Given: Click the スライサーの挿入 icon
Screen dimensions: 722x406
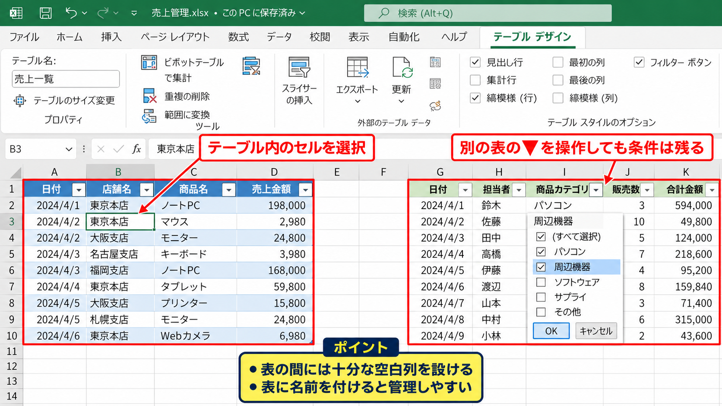Looking at the screenshot, I should (x=299, y=67).
